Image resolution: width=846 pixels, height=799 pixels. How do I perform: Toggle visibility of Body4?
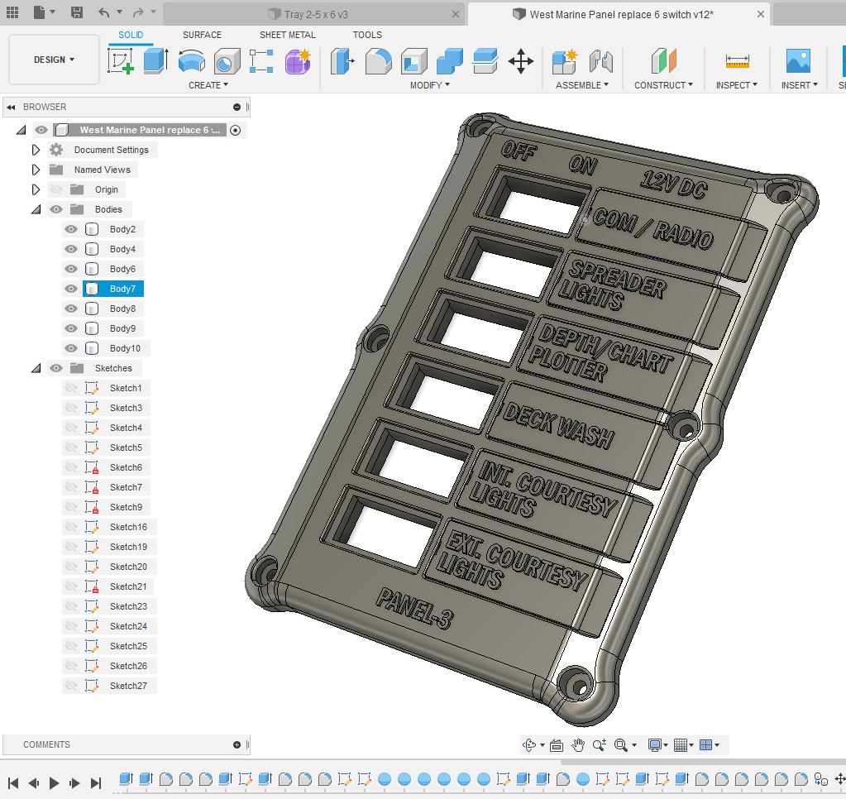click(x=70, y=249)
